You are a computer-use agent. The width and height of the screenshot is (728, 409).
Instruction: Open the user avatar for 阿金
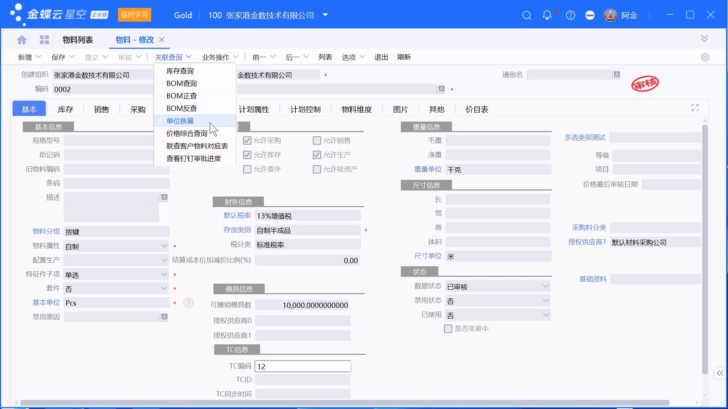click(x=610, y=15)
